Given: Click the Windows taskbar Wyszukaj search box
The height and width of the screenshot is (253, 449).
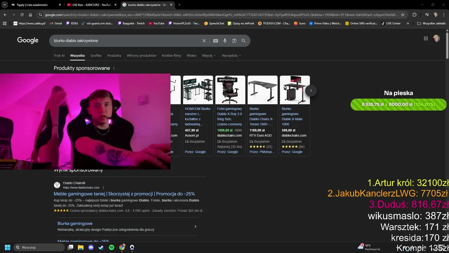Looking at the screenshot, I should point(39,247).
